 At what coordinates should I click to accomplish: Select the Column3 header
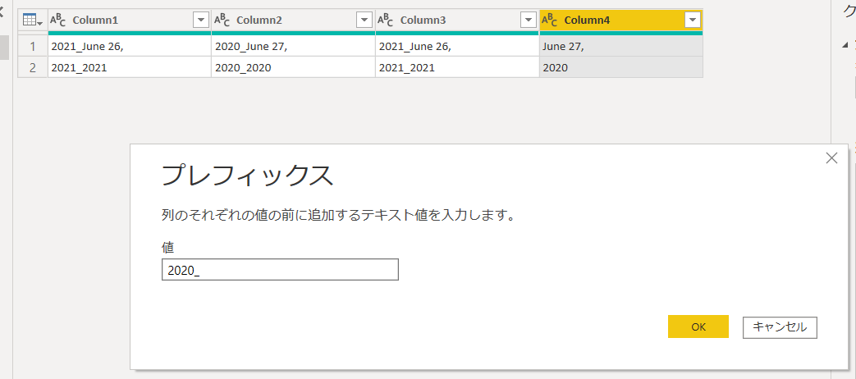(457, 21)
